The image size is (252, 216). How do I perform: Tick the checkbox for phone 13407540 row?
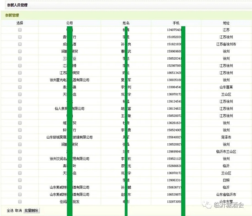20,30
